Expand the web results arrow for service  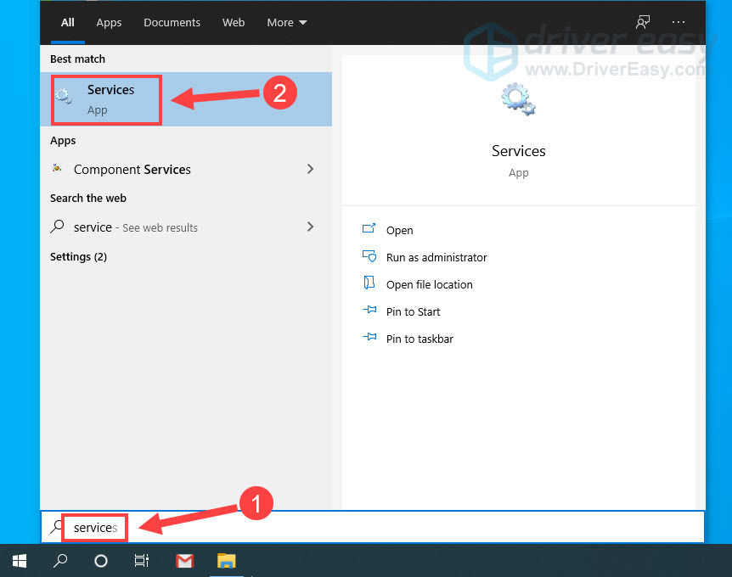point(310,227)
